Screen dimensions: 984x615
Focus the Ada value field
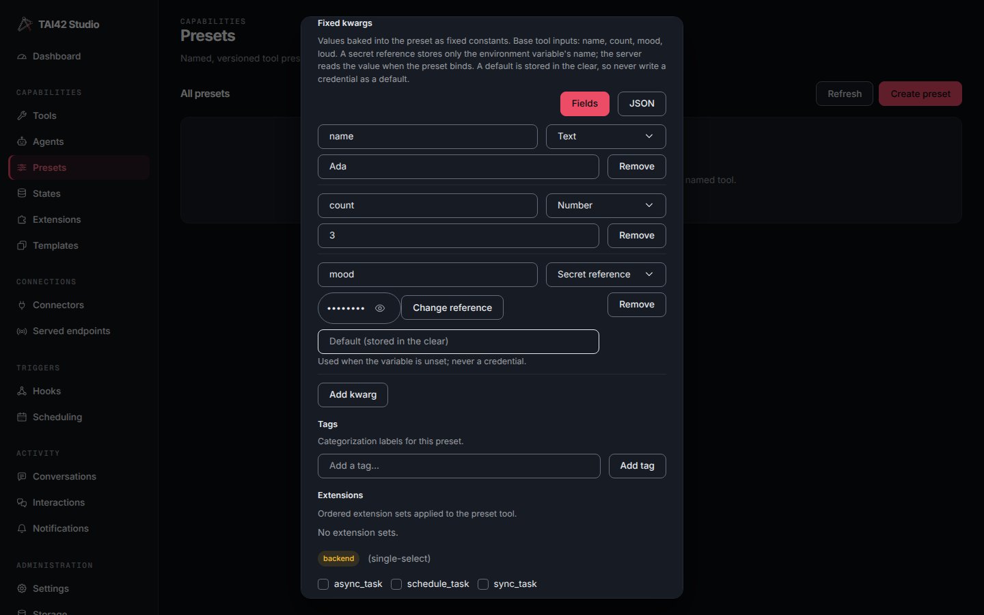point(459,167)
